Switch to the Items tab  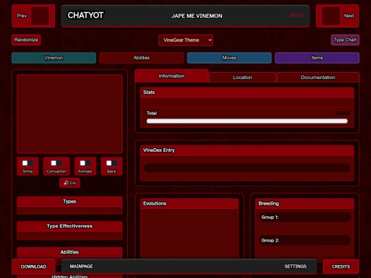tap(317, 58)
